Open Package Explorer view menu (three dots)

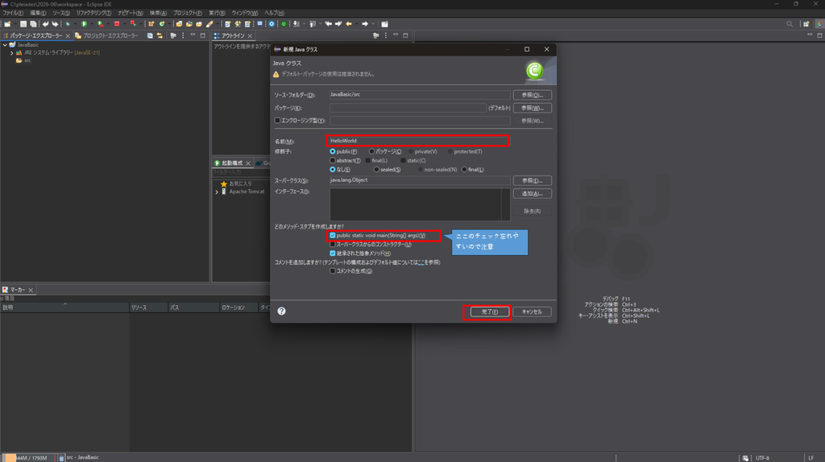click(183, 35)
